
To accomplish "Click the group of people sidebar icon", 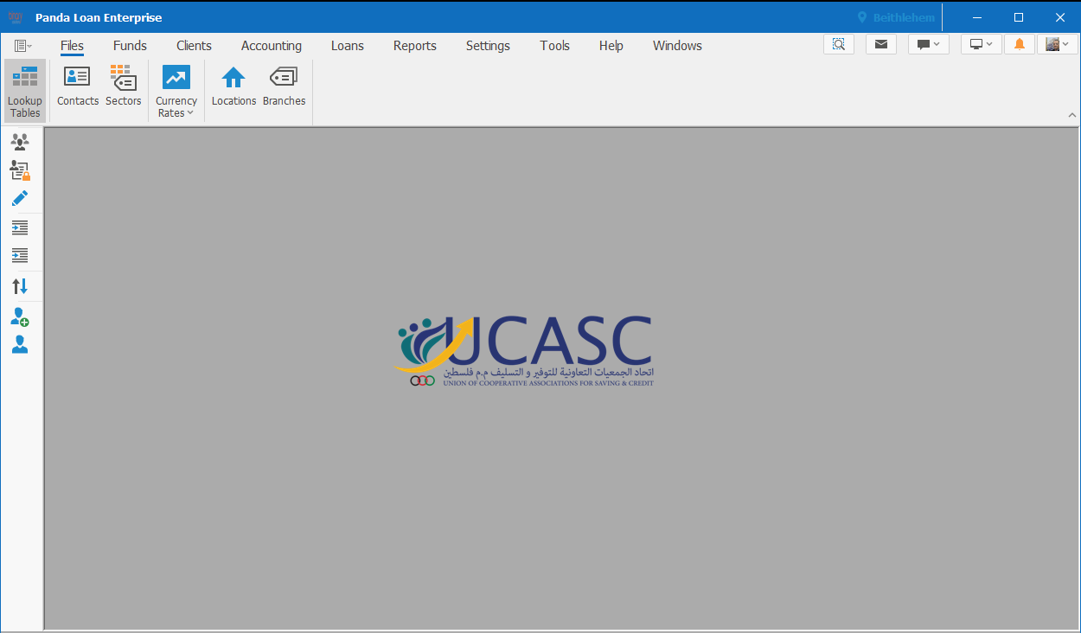I will [x=20, y=142].
